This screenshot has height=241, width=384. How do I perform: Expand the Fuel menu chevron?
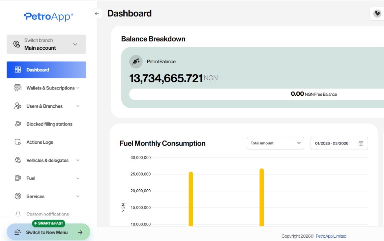(x=78, y=178)
